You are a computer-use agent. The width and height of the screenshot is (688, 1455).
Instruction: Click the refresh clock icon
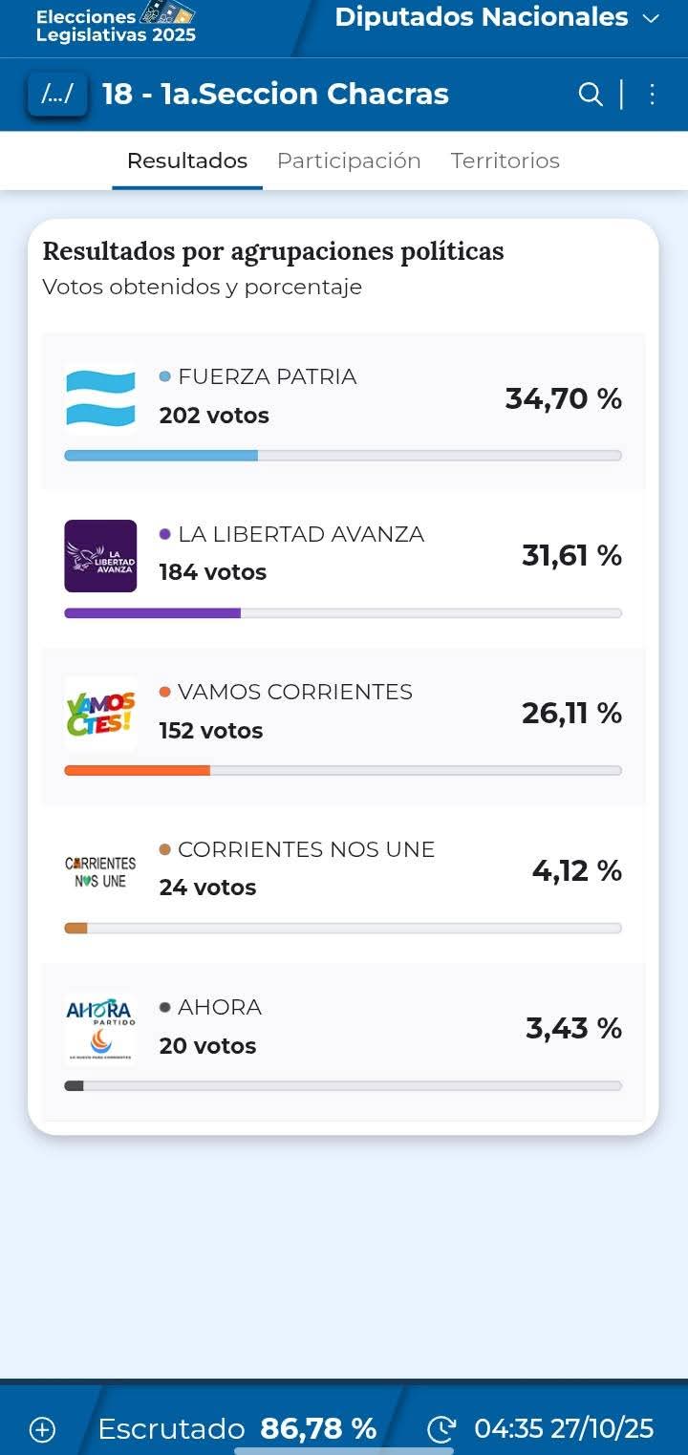point(441,1429)
